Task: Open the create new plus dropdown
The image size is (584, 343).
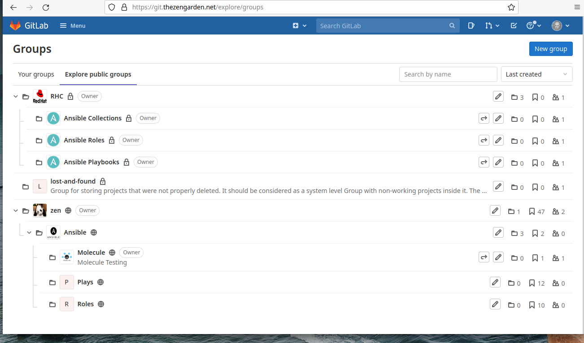Action: pyautogui.click(x=300, y=26)
